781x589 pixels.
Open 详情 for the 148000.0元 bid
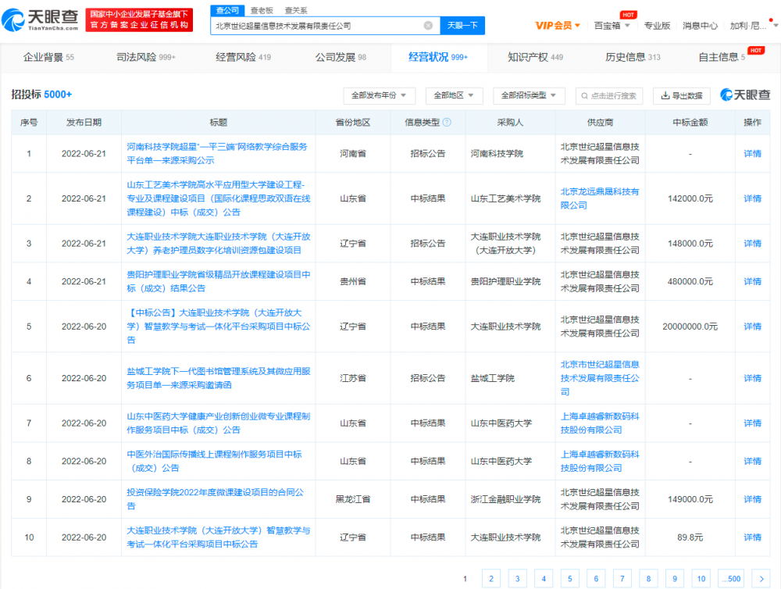(752, 243)
